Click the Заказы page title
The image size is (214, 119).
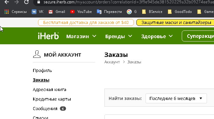[116, 55]
